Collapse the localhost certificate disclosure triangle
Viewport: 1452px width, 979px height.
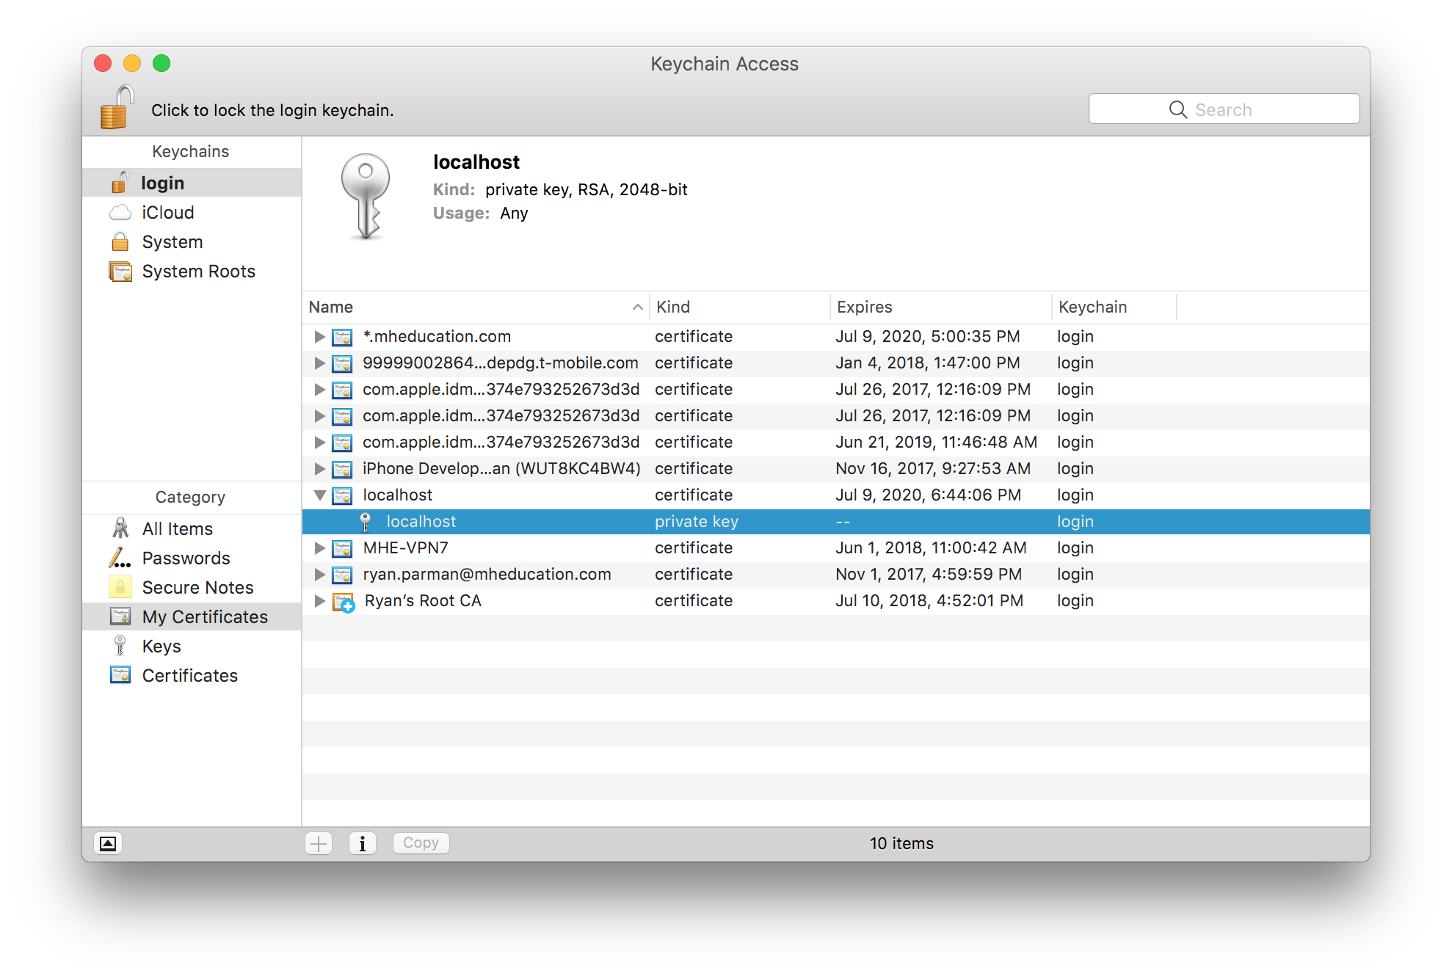click(x=319, y=495)
